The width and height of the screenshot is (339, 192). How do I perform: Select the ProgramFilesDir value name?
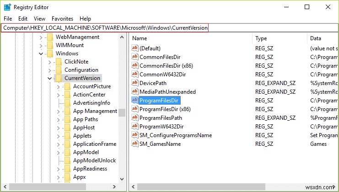click(x=159, y=101)
